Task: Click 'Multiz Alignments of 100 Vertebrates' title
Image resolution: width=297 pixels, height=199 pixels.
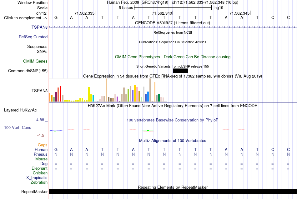Action: coord(173,140)
